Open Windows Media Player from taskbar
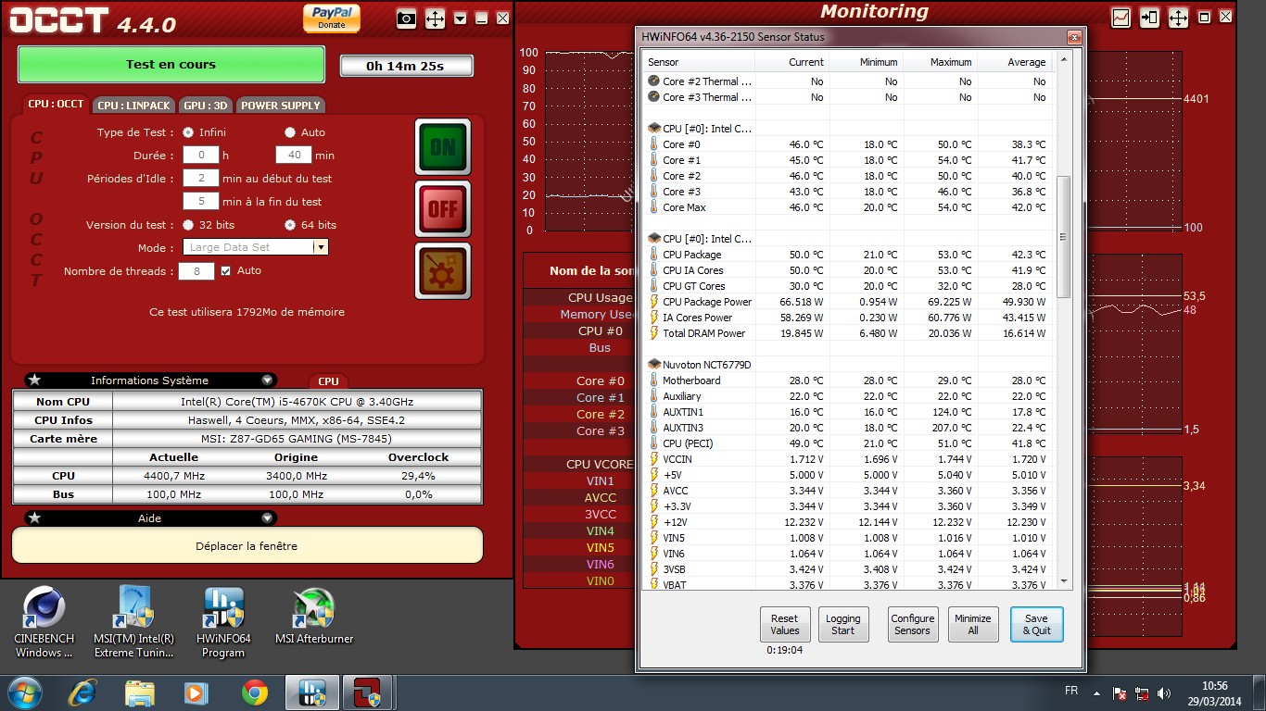The image size is (1266, 711). 196,692
